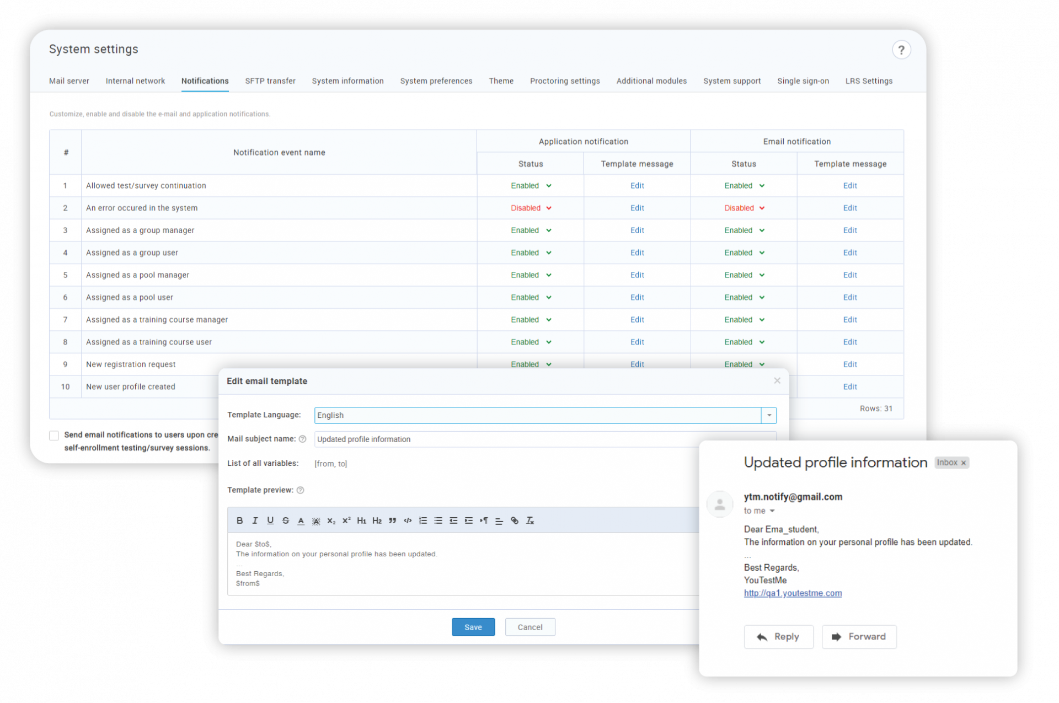1059x703 pixels.
Task: Open the Proctoring settings tab
Action: pyautogui.click(x=565, y=81)
